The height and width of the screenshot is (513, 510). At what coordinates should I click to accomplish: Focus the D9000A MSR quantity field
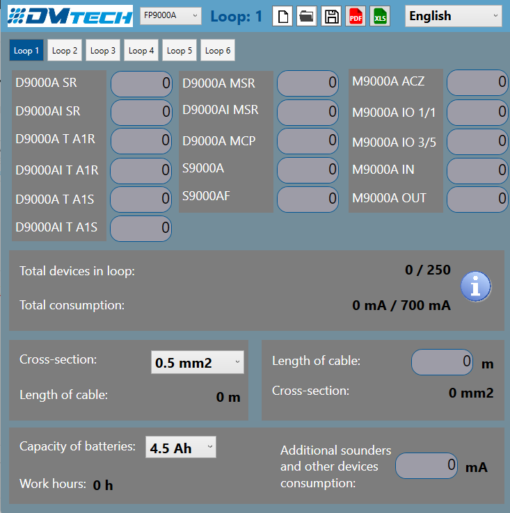pos(308,83)
